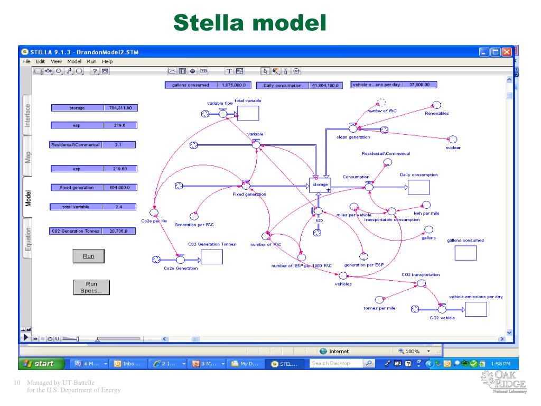Click the fast-forward run control
This screenshot has height=406, width=541.
35,339
